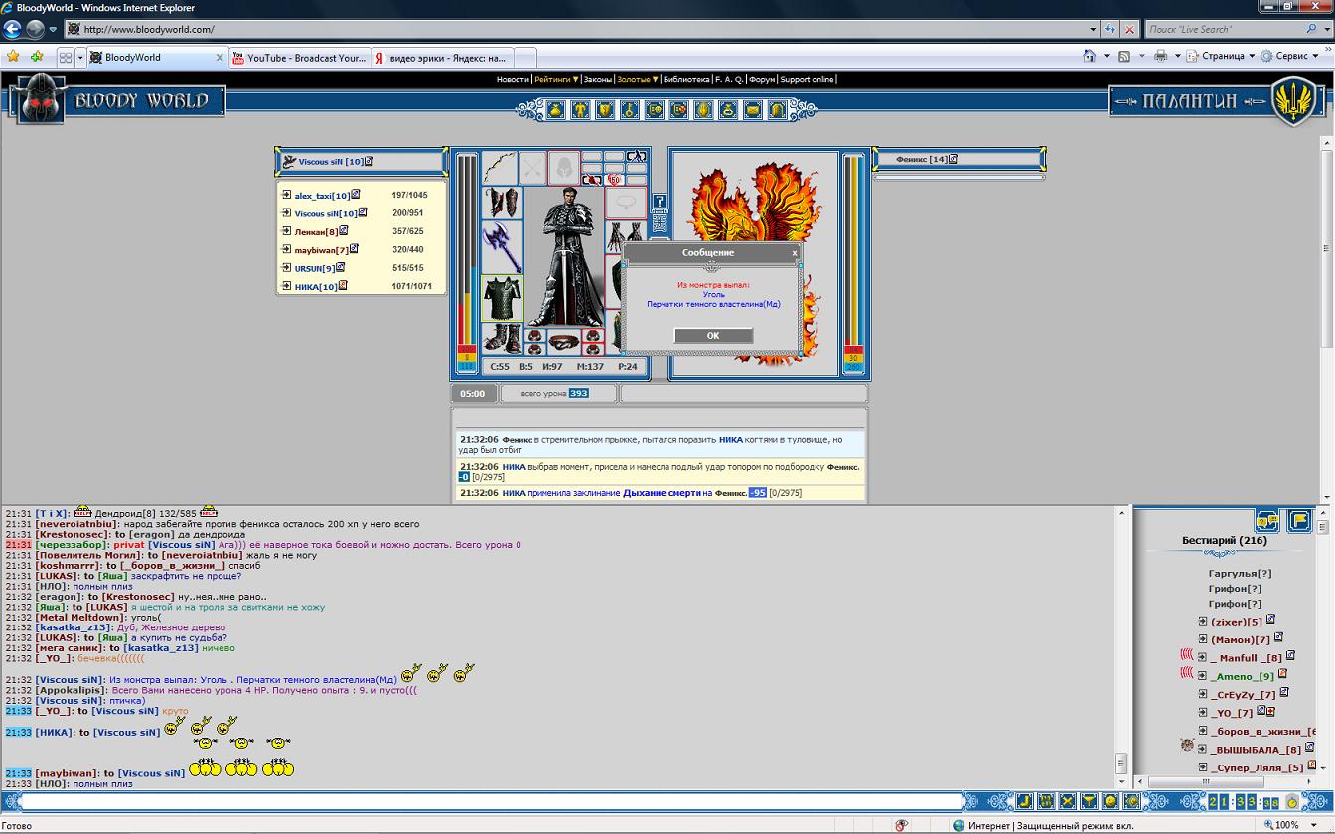Click the exit door icon in top toolbar
1335x834 pixels.
point(778,110)
